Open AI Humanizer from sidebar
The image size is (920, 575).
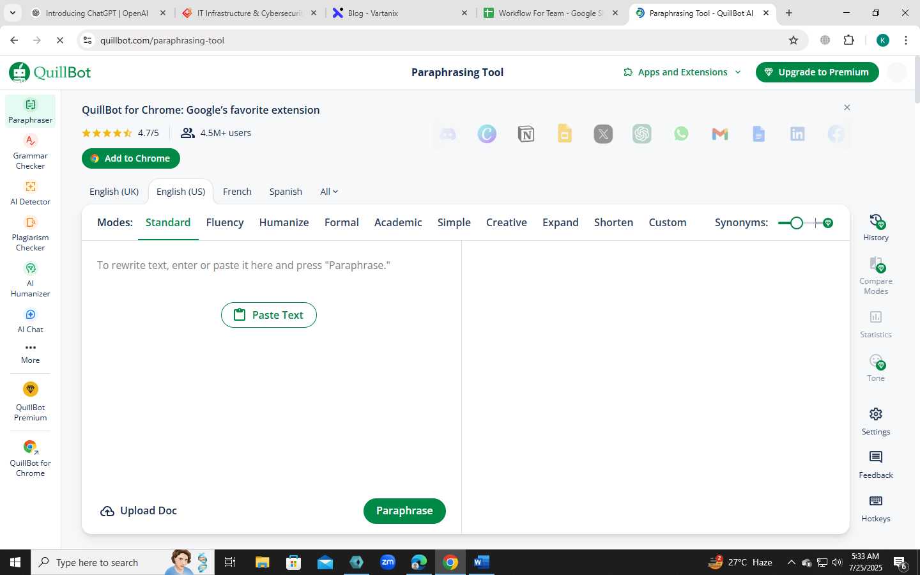click(30, 279)
